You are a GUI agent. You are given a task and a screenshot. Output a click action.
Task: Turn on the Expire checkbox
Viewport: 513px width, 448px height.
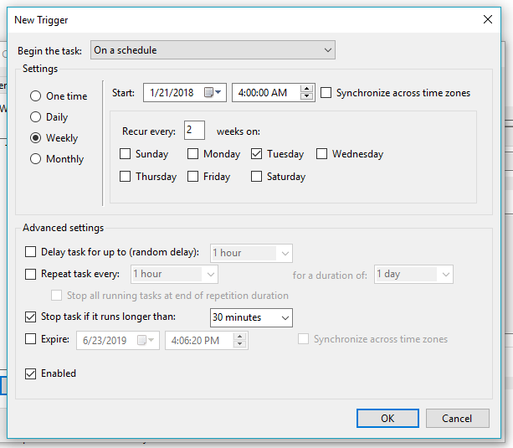[32, 339]
